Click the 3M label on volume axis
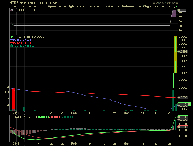This screenshot has width=193, height=146. click(7, 92)
